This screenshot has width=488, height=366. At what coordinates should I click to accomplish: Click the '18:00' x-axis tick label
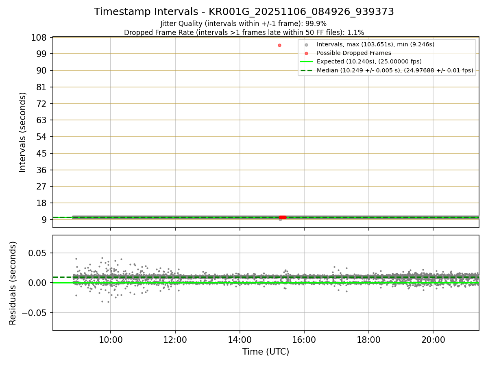click(368, 340)
